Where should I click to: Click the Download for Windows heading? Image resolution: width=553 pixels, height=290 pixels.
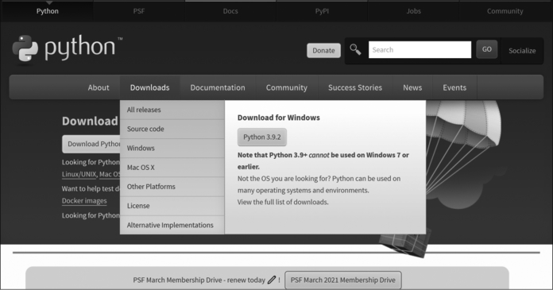pyautogui.click(x=279, y=118)
